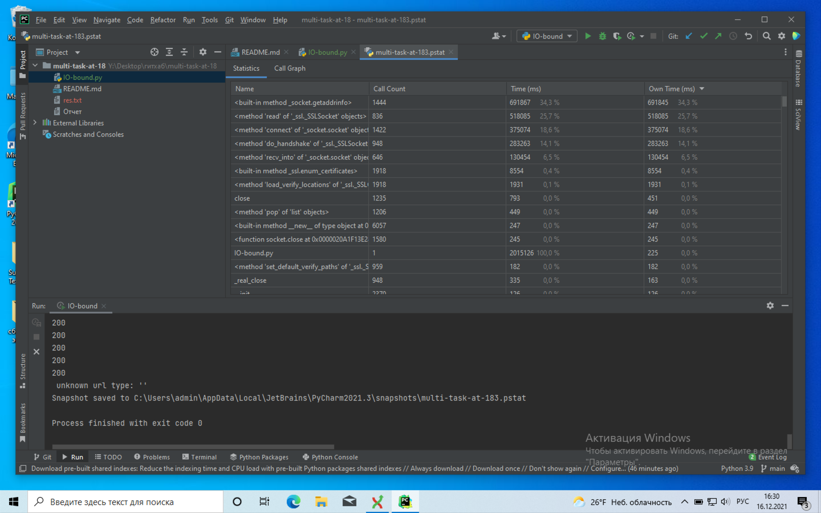
Task: Click the Debug bug icon
Action: point(603,36)
